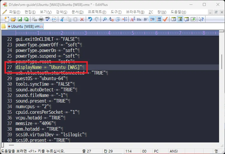Click the Paste clipboard icon
Image resolution: width=225 pixels, height=154 pixels.
pos(75,19)
